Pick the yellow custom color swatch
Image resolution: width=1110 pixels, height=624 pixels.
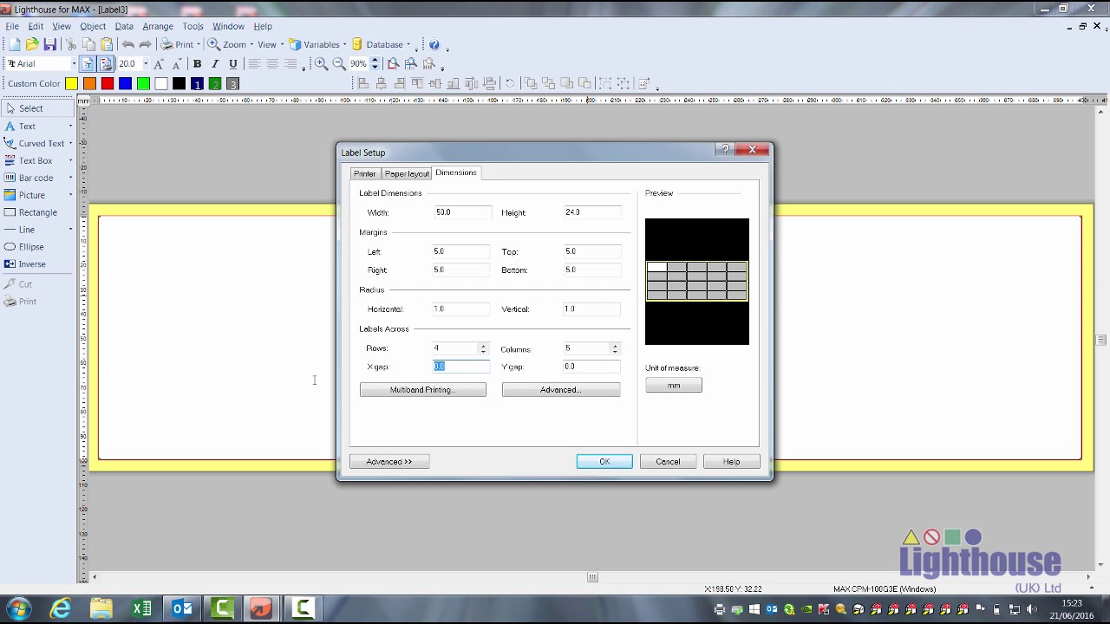71,84
